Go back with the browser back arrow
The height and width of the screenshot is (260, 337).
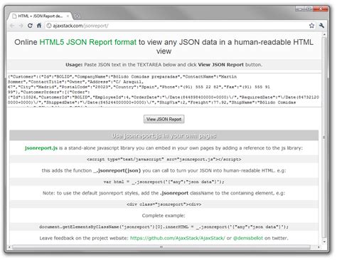(x=12, y=26)
